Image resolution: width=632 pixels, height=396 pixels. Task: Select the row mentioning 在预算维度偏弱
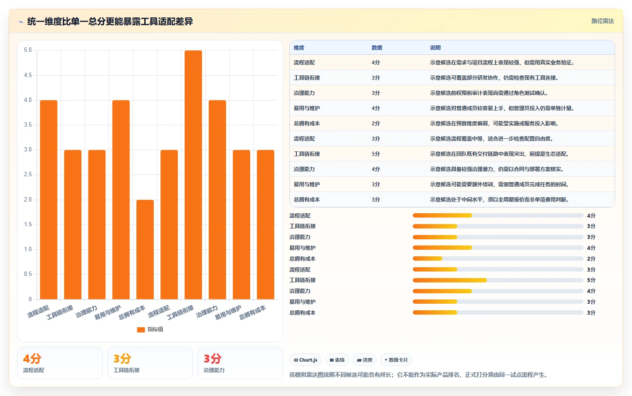[x=452, y=124]
